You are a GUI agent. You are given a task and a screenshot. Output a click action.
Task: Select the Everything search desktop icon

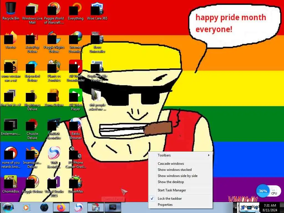coord(75,11)
